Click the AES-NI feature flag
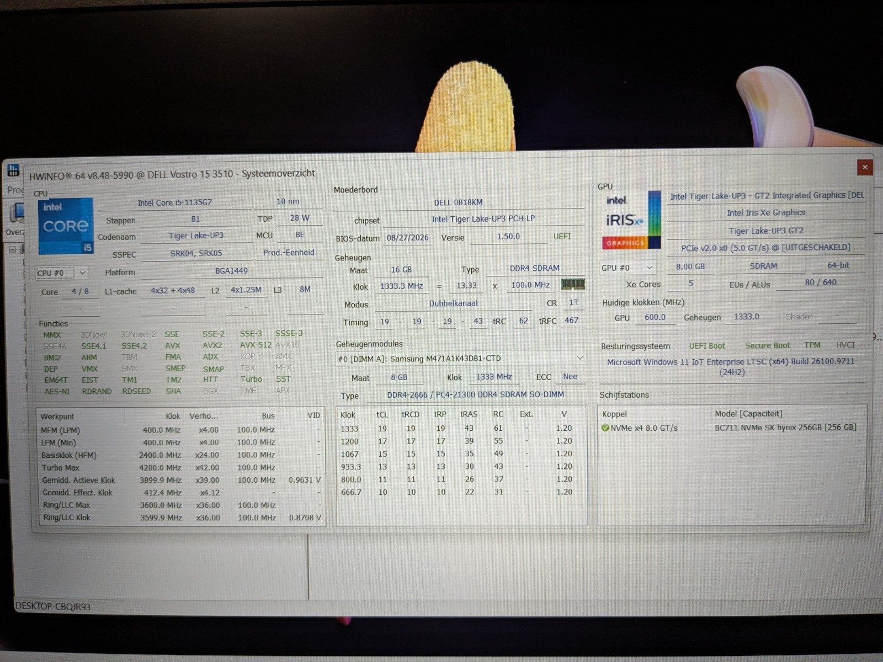 coord(57,392)
